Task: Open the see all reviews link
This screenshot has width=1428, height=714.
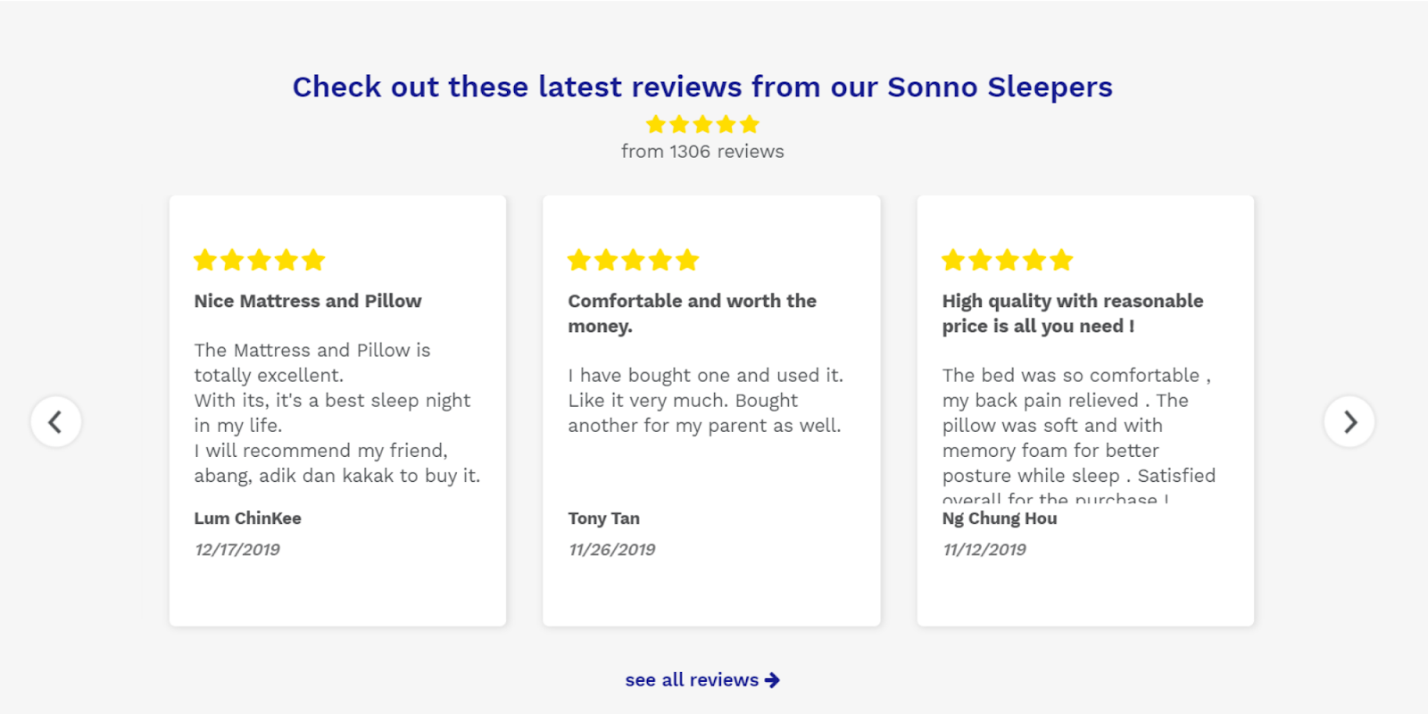Action: [692, 680]
